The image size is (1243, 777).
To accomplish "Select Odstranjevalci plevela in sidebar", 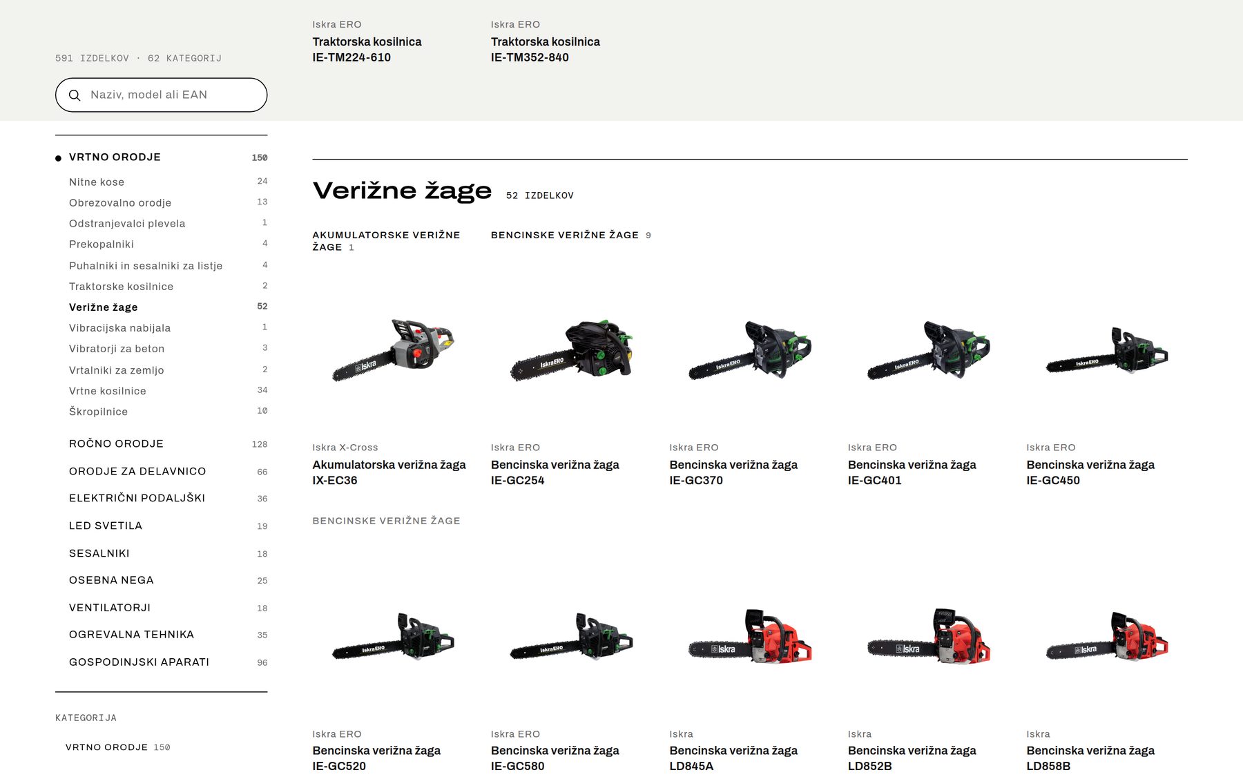I will (168, 223).
